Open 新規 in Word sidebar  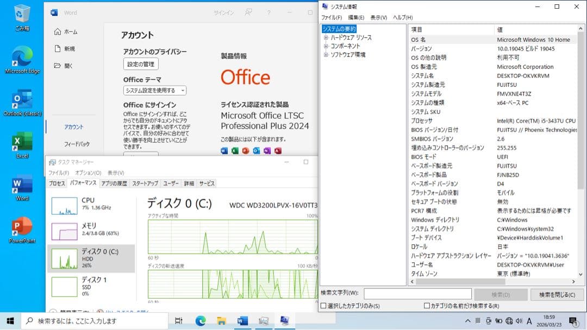(65, 49)
